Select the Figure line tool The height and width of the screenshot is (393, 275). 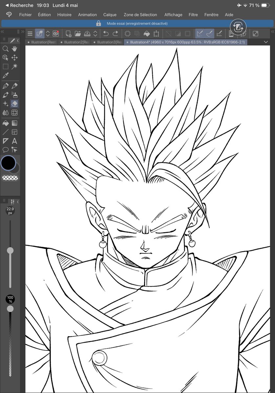coord(6,132)
